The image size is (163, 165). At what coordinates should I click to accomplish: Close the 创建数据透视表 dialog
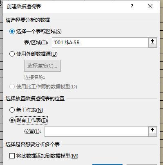coord(150,6)
